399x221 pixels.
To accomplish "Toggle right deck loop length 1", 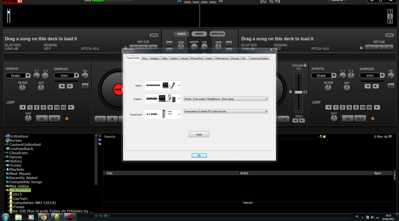I will (336, 107).
